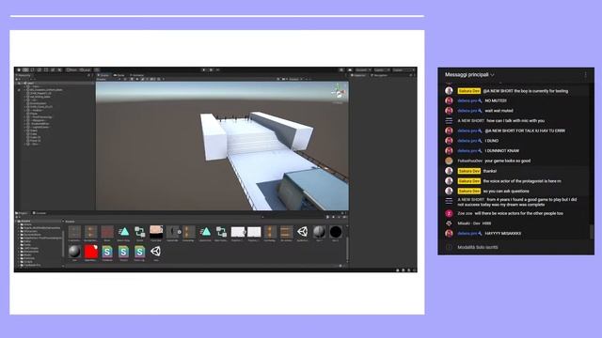Image resolution: width=602 pixels, height=338 pixels.
Task: Select the Hand tool in Unity toolbar
Action: [x=19, y=70]
